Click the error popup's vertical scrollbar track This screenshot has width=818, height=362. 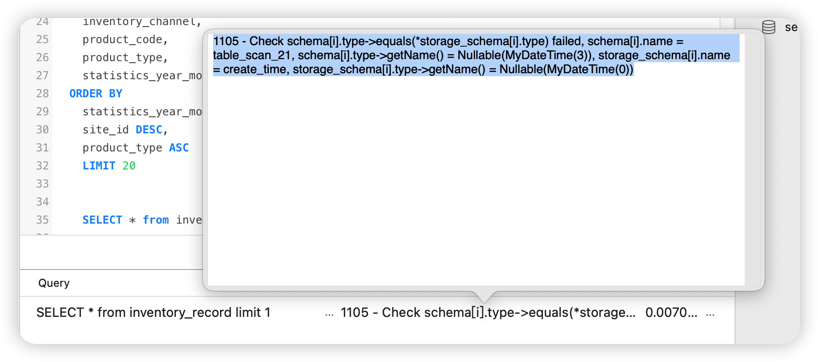(754, 160)
